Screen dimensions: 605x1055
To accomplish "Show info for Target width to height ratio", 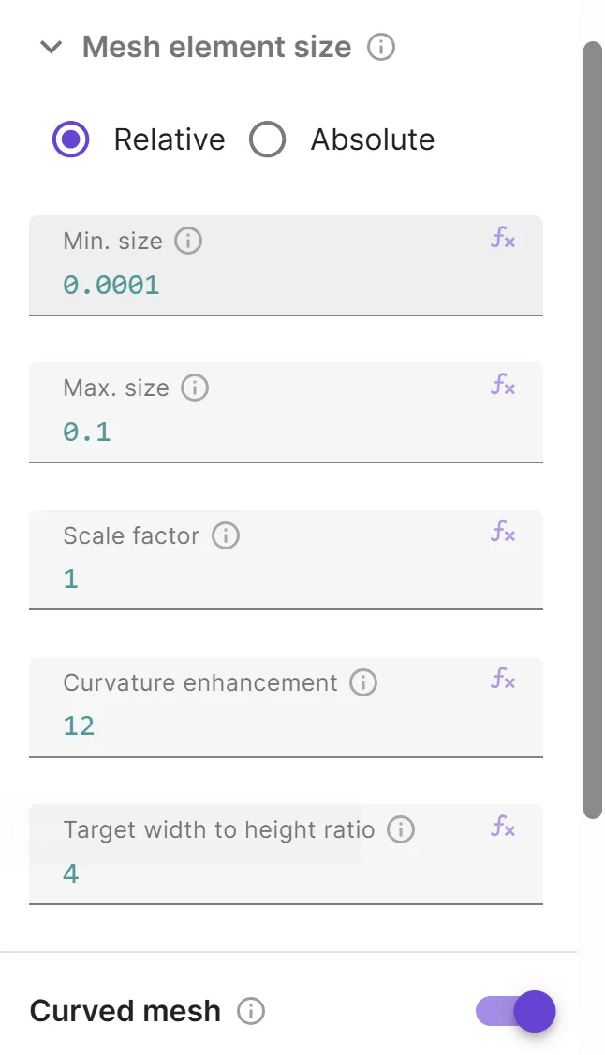I will point(401,829).
